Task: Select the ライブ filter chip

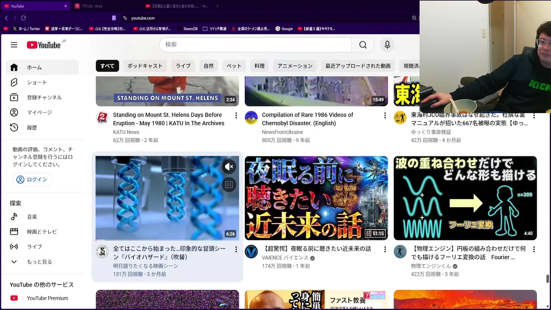Action: point(183,66)
